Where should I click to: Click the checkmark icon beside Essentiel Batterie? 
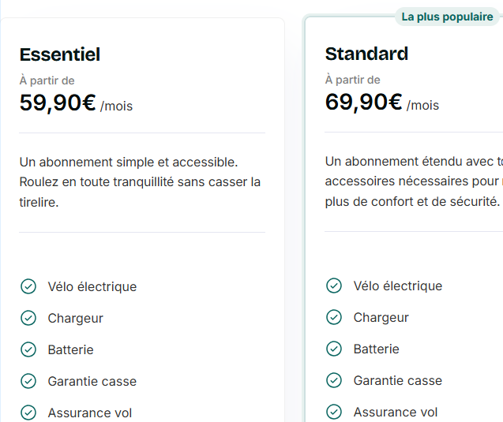coord(28,349)
